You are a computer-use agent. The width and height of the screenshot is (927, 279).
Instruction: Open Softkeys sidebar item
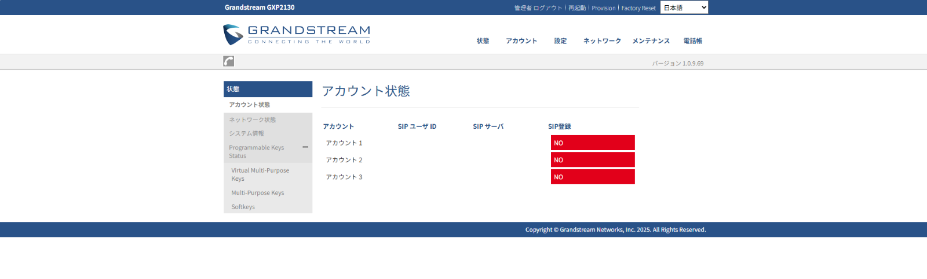pyautogui.click(x=243, y=207)
